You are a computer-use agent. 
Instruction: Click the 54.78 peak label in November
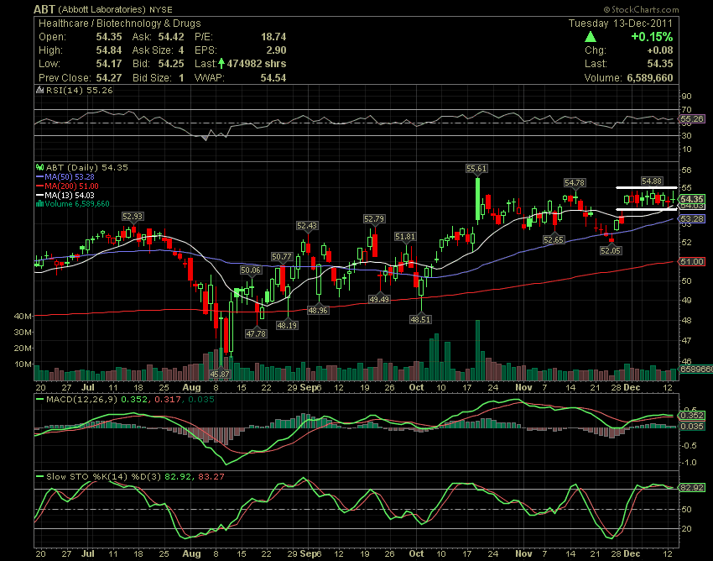pos(575,182)
